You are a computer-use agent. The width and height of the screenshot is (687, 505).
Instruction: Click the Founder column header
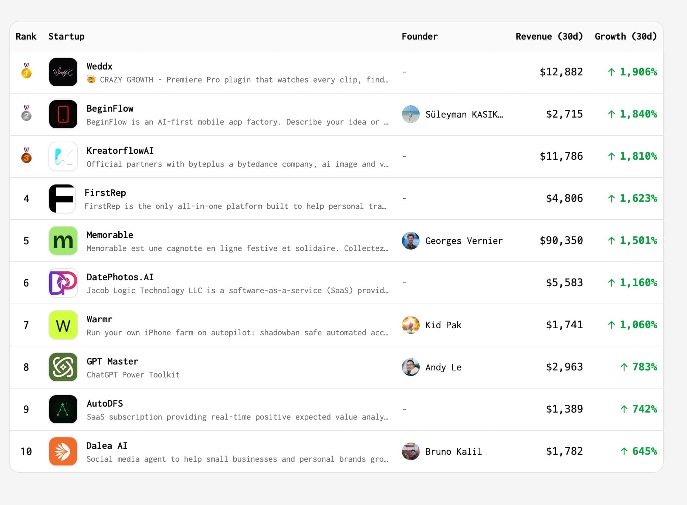(x=420, y=36)
